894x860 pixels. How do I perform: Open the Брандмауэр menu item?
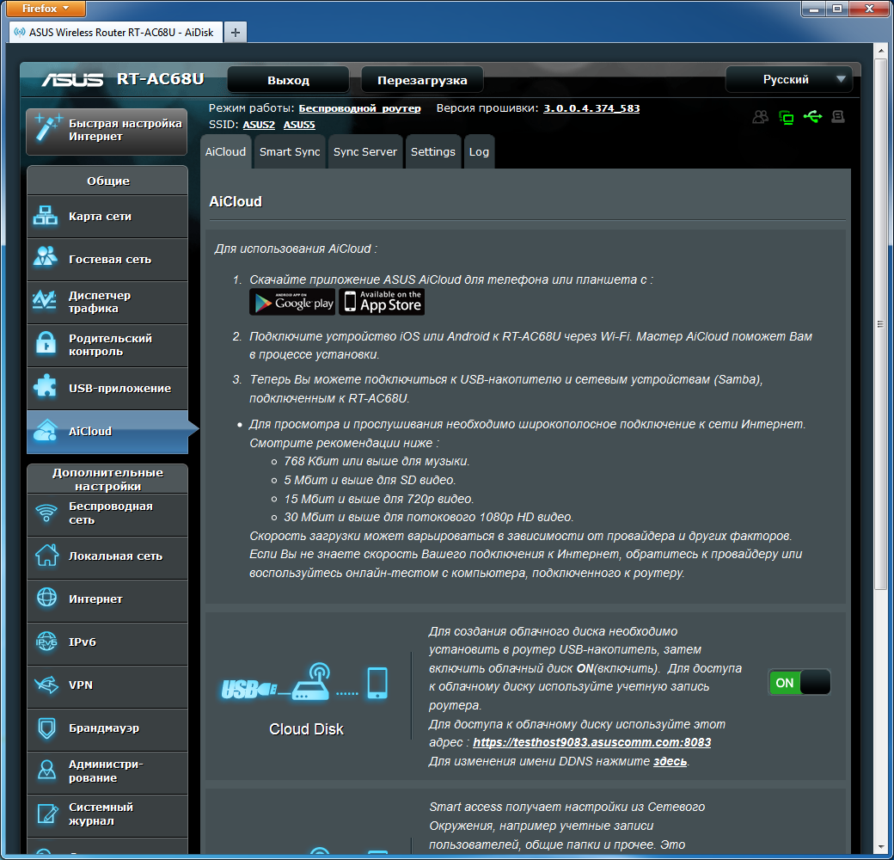pyautogui.click(x=107, y=728)
